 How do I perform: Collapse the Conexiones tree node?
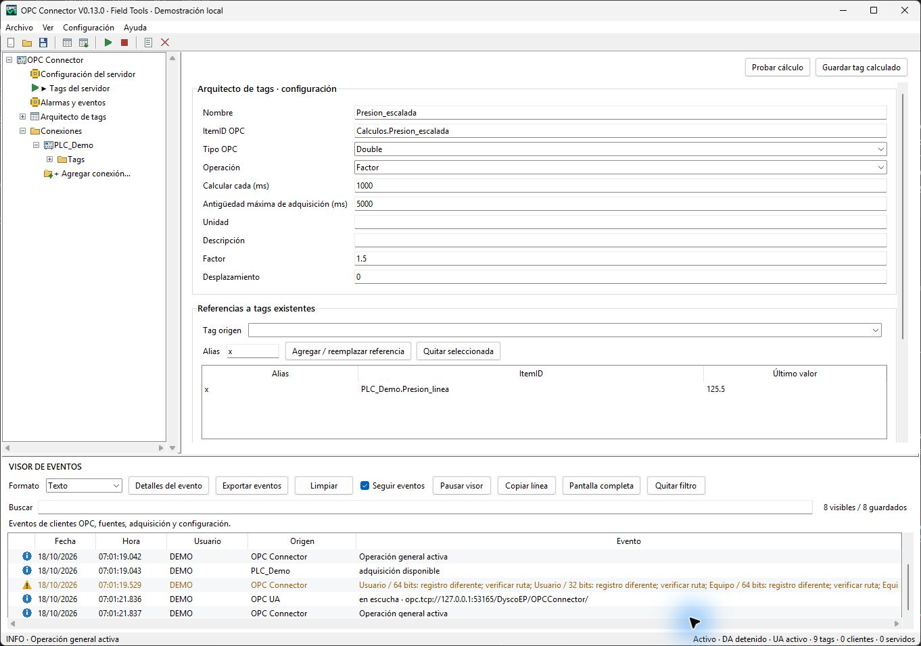click(x=22, y=131)
